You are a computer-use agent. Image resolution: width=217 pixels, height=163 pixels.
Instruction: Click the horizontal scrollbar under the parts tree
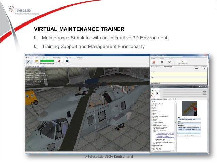point(163,151)
